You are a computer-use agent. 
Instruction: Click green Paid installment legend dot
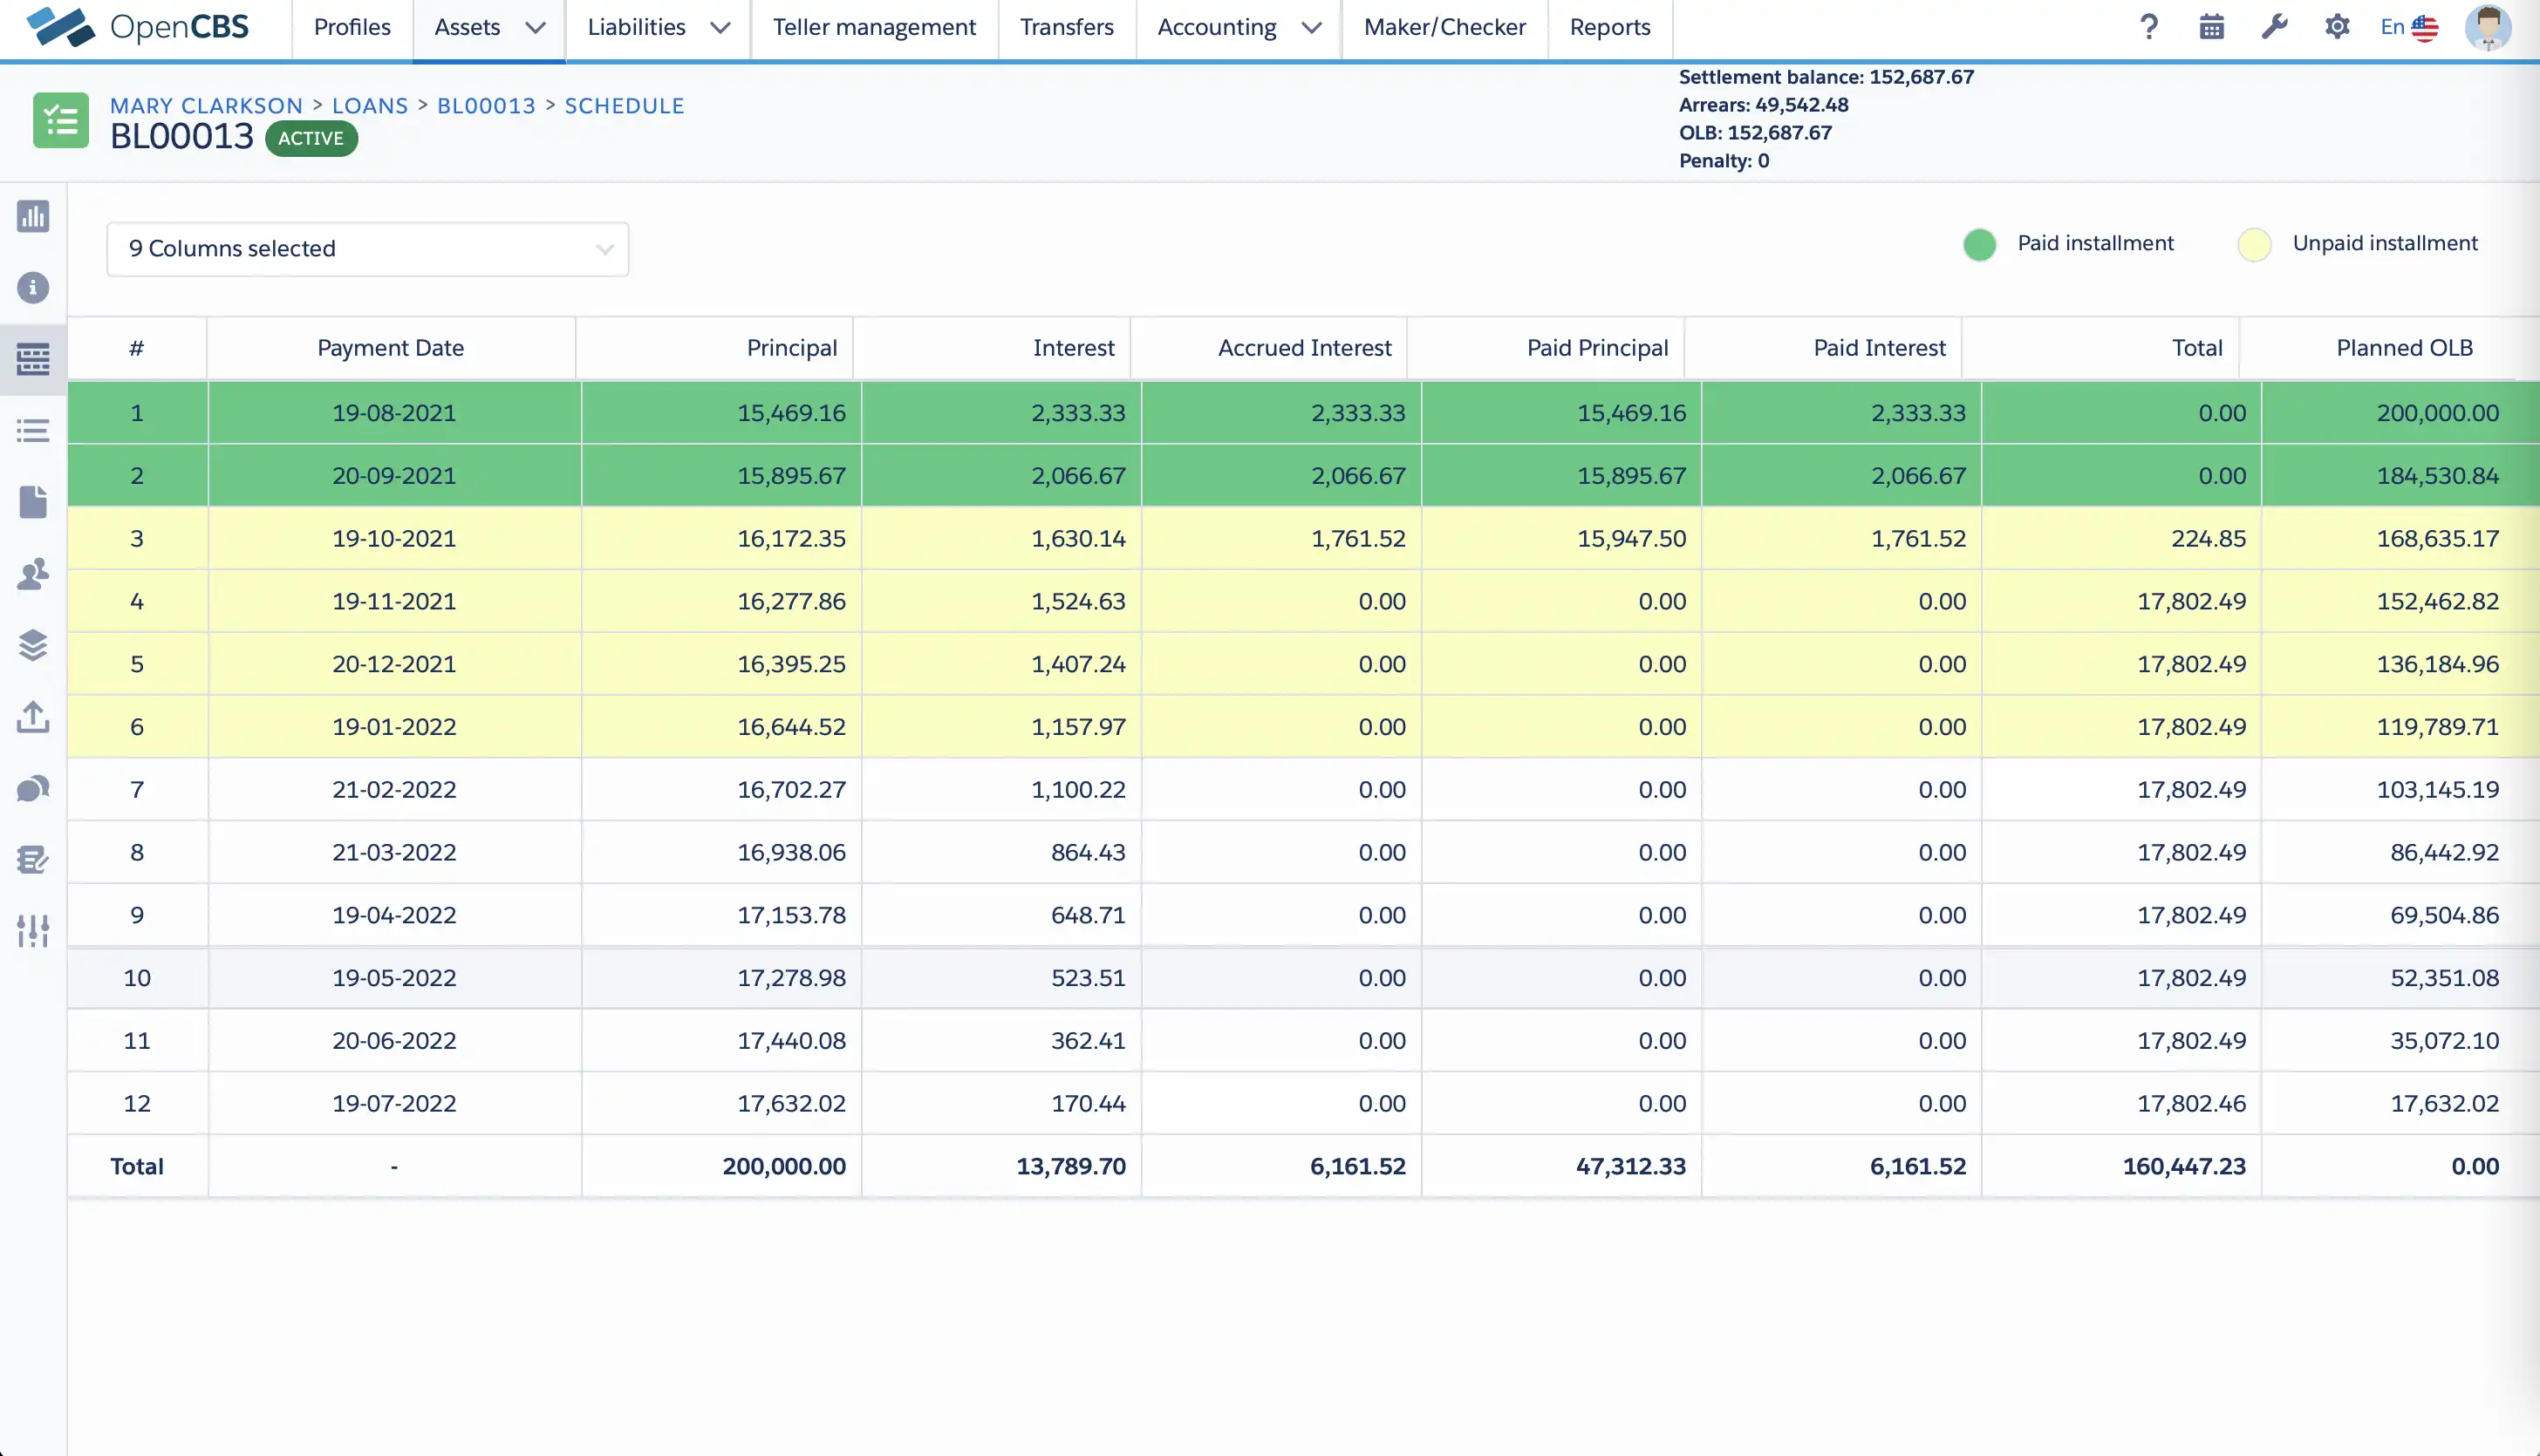(1979, 244)
